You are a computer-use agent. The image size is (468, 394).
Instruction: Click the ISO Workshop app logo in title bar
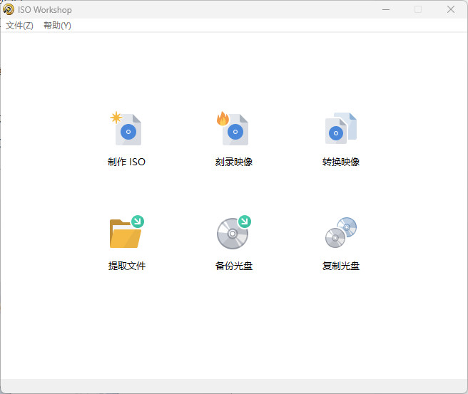(x=9, y=9)
